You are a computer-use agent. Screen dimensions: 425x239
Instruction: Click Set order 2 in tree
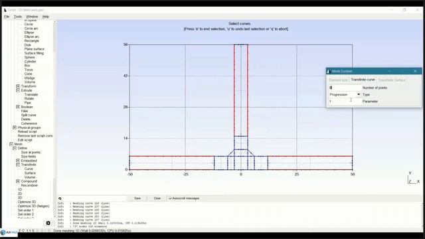click(26, 214)
